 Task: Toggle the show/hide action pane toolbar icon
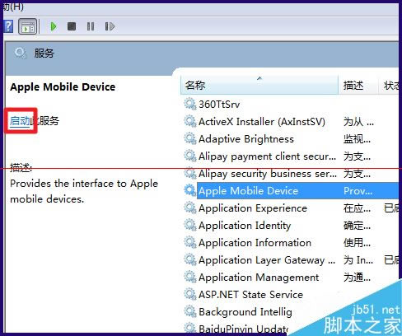(28, 26)
